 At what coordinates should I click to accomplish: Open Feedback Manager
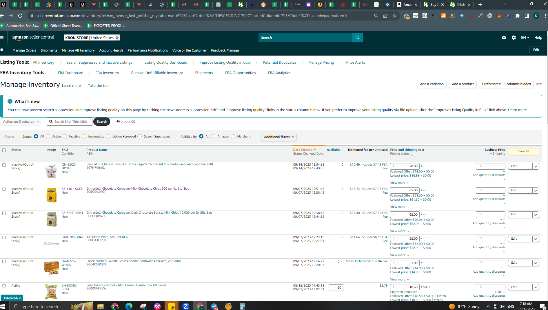pyautogui.click(x=225, y=50)
